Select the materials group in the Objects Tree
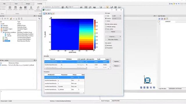 point(5,25)
